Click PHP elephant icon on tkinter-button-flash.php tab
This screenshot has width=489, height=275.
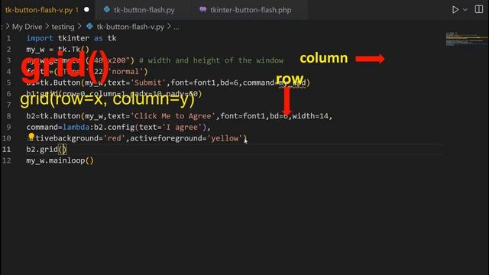point(203,10)
